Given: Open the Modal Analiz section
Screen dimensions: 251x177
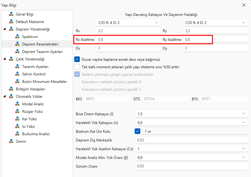Looking at the screenshot, I should 33,104.
